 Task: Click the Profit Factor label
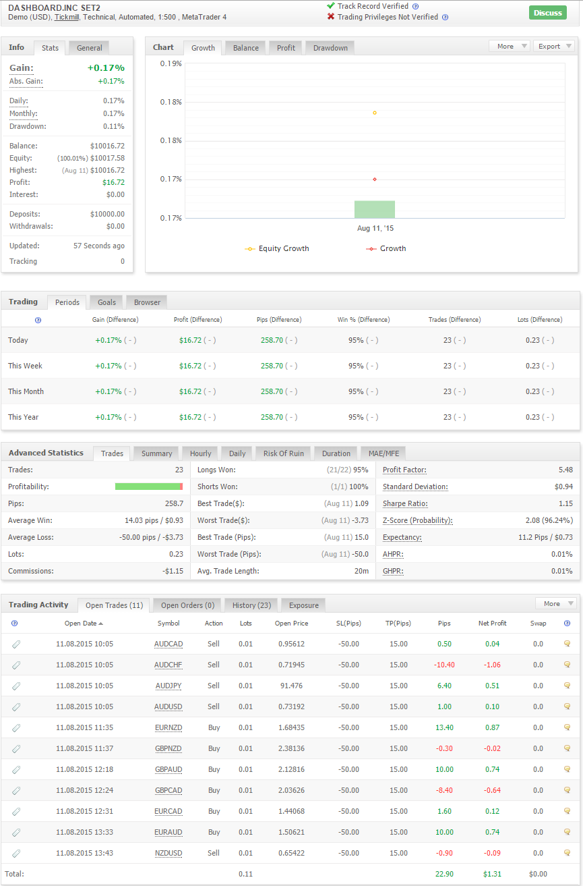pos(404,470)
